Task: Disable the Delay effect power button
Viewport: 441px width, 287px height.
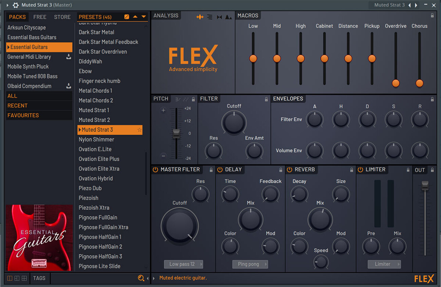Action: (220, 170)
